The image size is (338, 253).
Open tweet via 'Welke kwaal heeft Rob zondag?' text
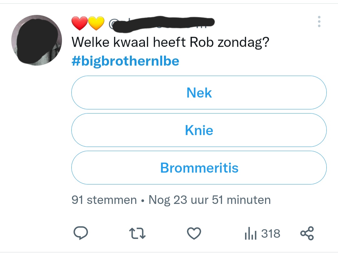click(170, 42)
